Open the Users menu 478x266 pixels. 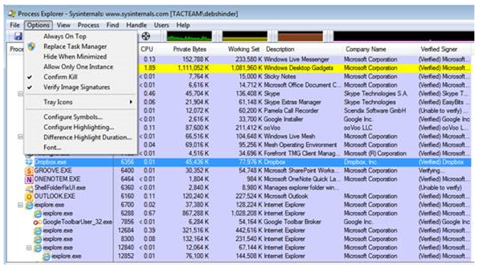click(x=161, y=25)
